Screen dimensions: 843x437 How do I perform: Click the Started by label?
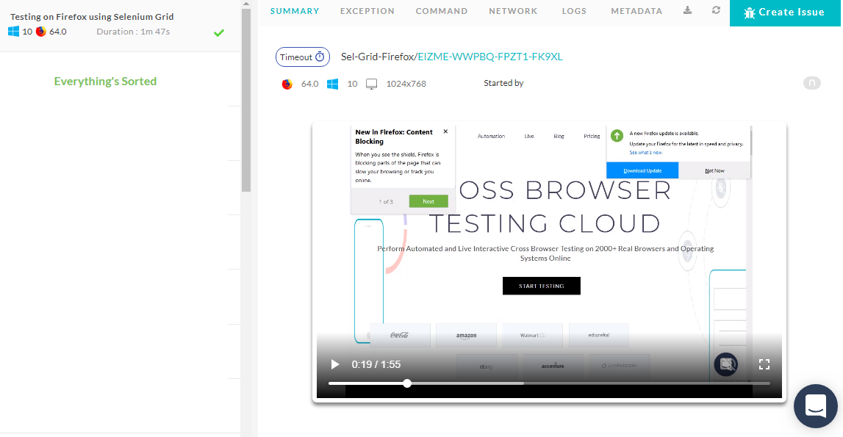[x=503, y=83]
